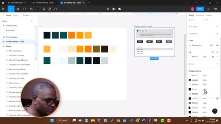This screenshot has width=221, height=124.
Task: Present the prototype with play icon
Action: coord(208,9)
